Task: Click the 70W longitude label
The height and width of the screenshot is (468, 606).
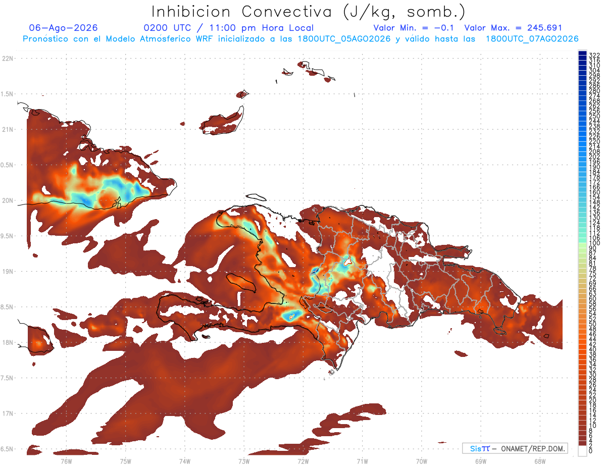Action: point(421,461)
